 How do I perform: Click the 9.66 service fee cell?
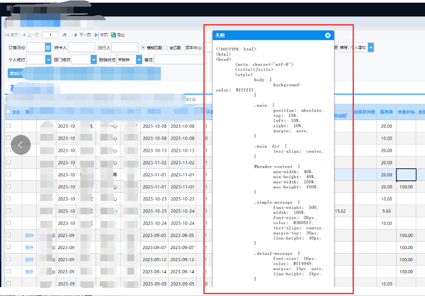coord(386,211)
